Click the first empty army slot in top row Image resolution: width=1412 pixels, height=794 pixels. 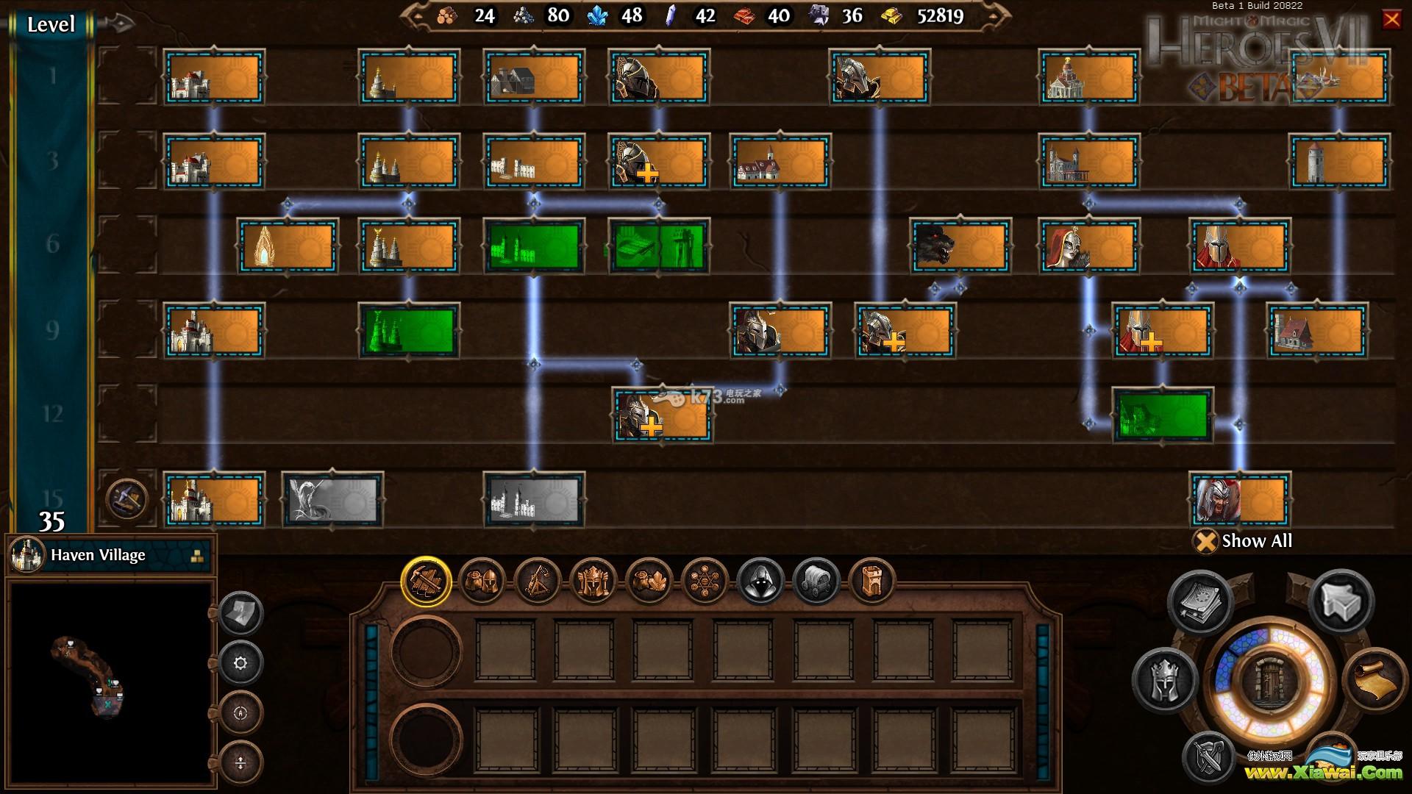(505, 651)
